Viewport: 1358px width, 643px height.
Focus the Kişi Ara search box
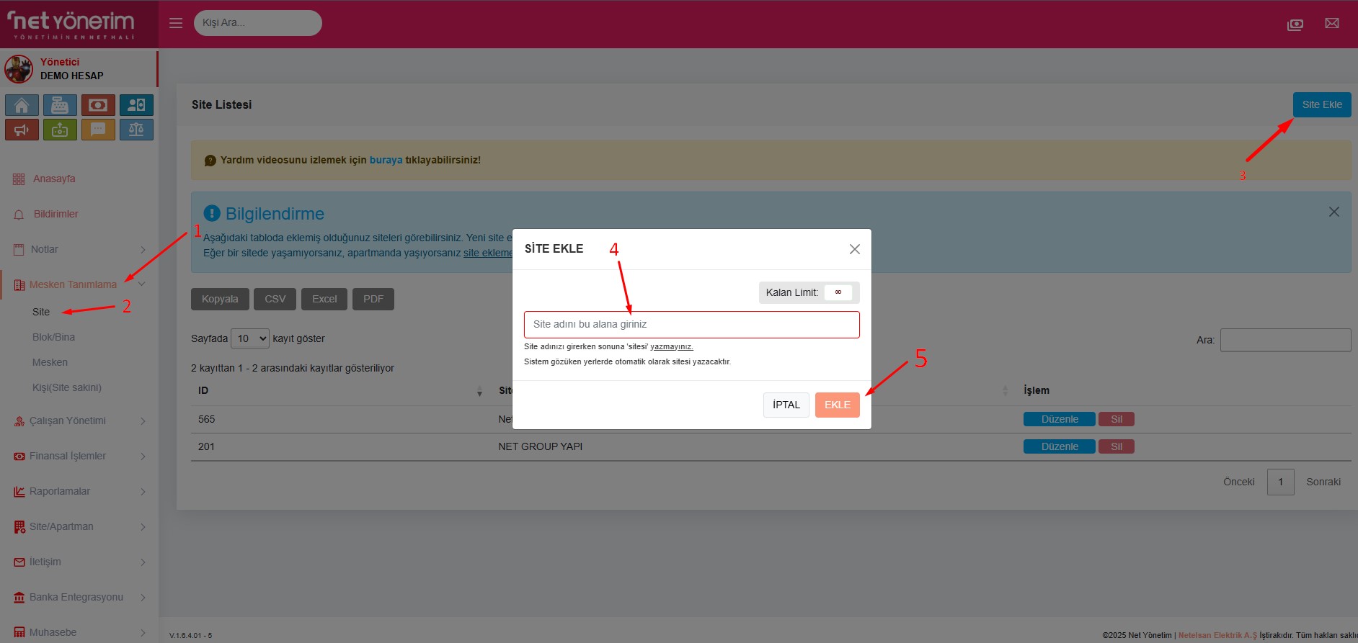[x=257, y=23]
